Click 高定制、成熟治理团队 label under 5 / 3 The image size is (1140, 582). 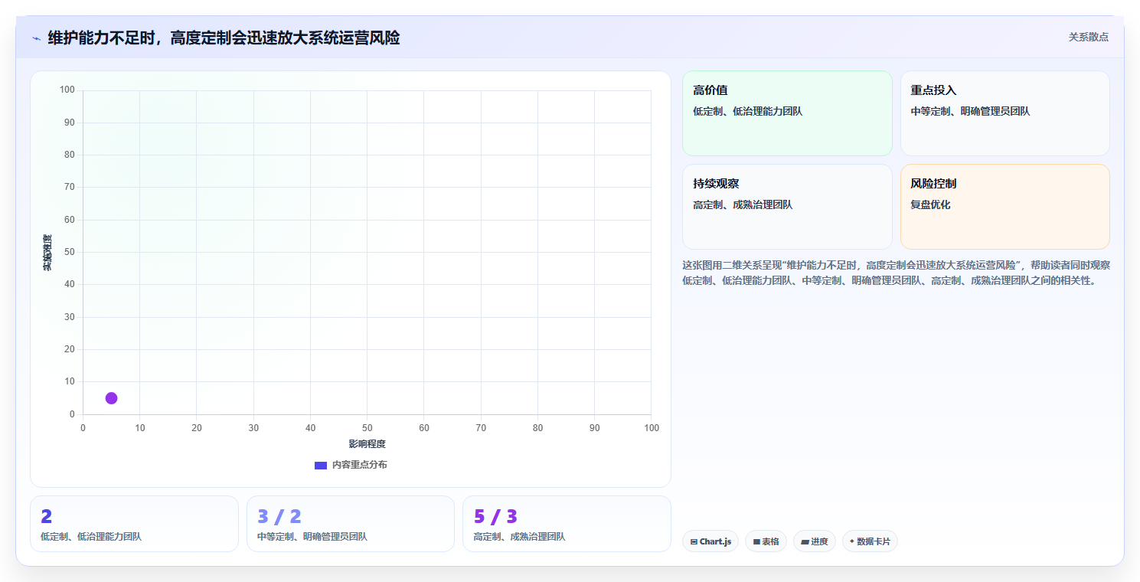[520, 537]
